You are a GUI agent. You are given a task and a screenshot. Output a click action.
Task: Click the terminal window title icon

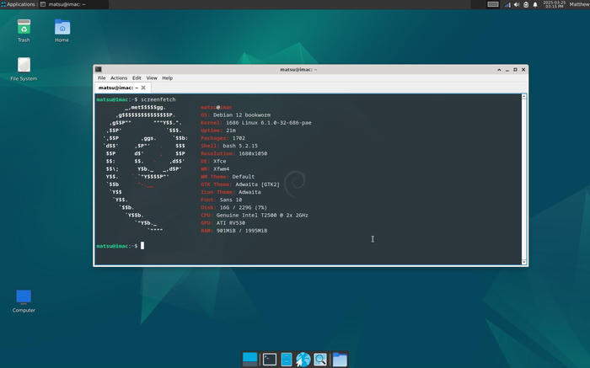point(99,69)
